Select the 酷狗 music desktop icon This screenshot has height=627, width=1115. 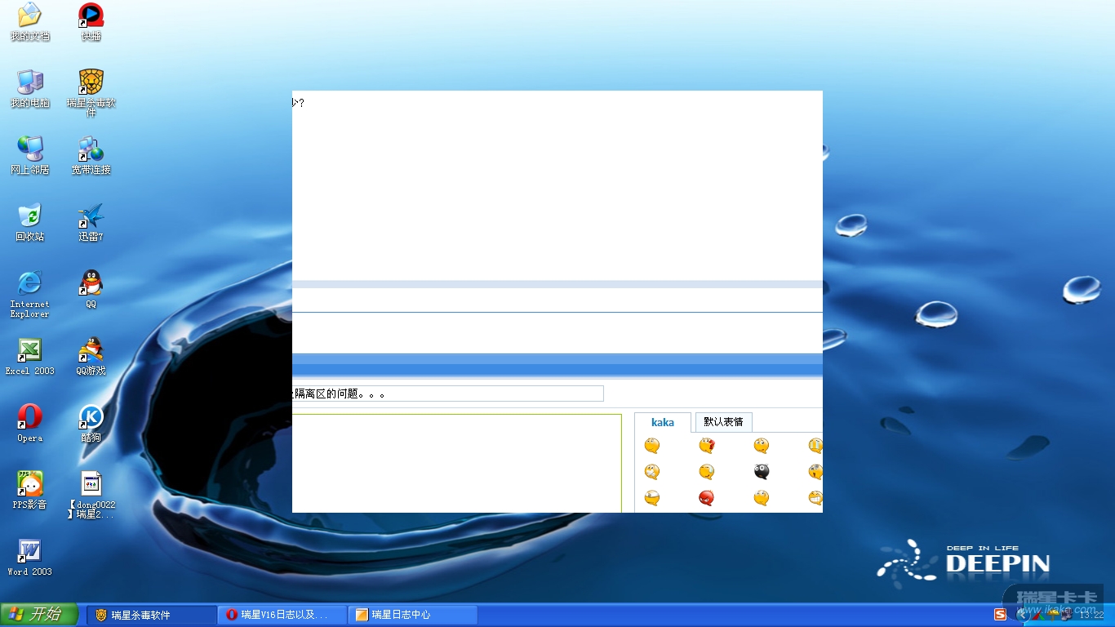91,417
